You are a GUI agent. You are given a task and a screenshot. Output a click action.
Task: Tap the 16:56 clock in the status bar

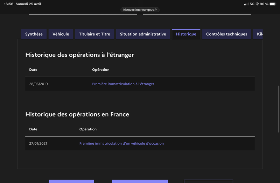8,4
